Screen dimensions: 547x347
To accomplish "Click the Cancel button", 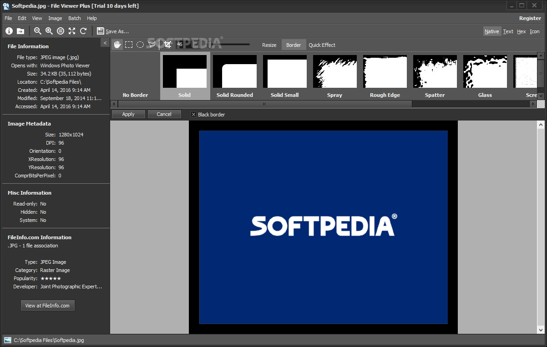I will [x=164, y=114].
